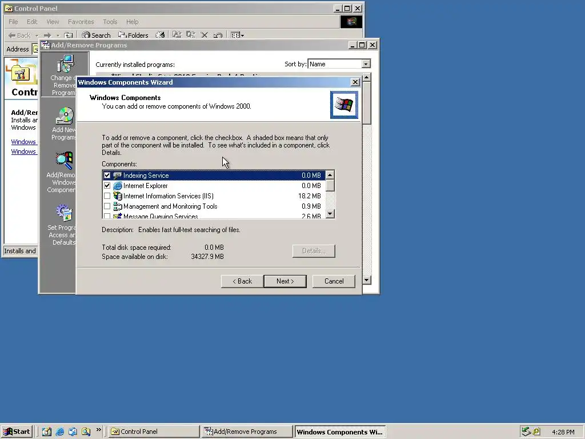Switch to Windows Components Wizard taskbar button

(339, 432)
